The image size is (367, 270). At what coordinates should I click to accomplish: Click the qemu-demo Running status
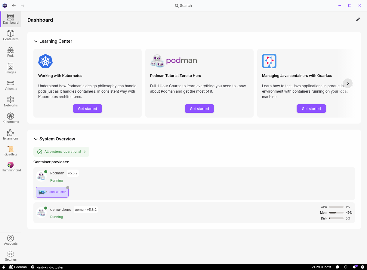tap(57, 217)
